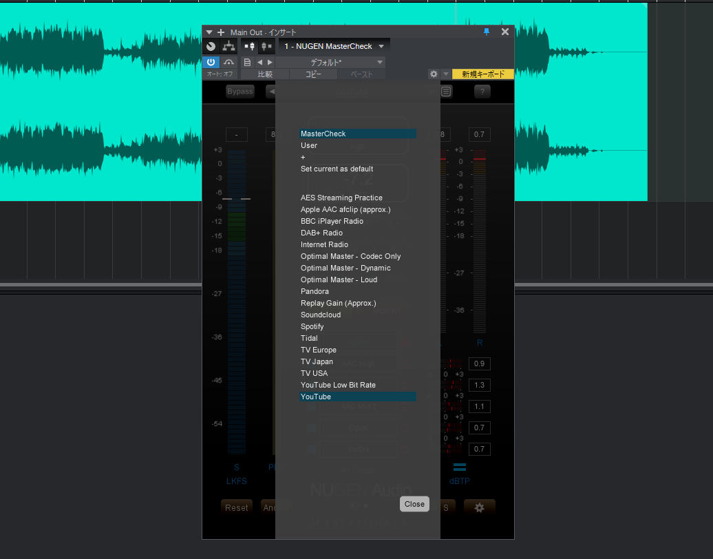Click the upper channel audio waveform
Image resolution: width=713 pixels, height=559 pixels.
[x=100, y=51]
